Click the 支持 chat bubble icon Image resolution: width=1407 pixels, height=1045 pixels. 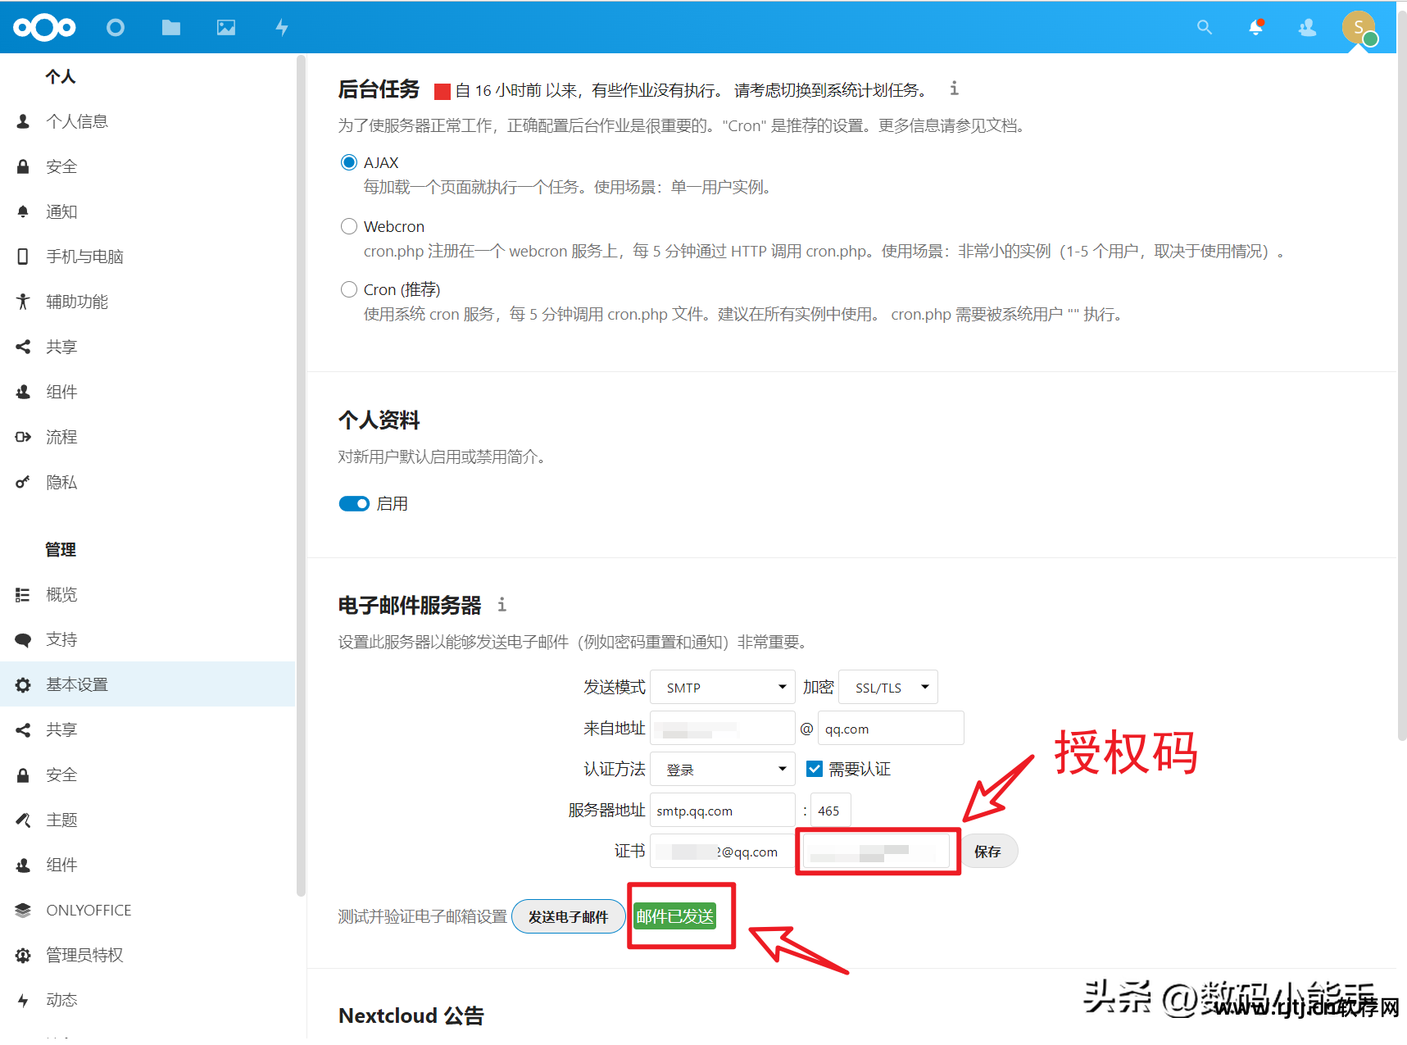point(23,639)
